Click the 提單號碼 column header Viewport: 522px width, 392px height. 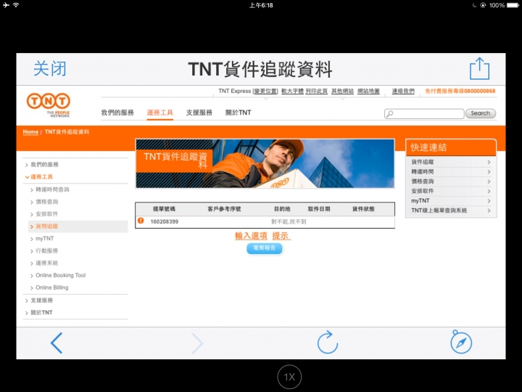pos(164,209)
